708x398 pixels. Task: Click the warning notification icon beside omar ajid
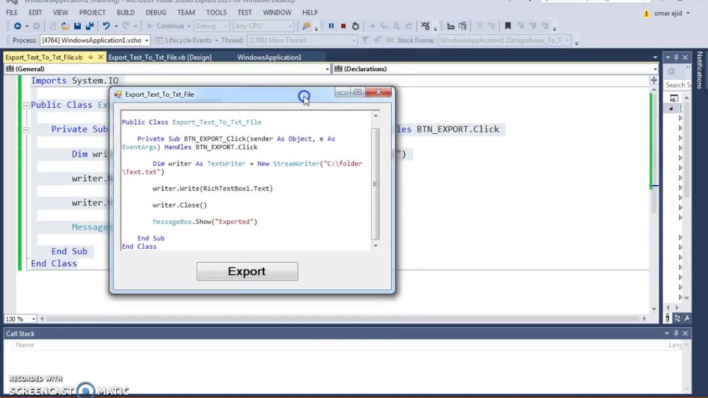[647, 13]
